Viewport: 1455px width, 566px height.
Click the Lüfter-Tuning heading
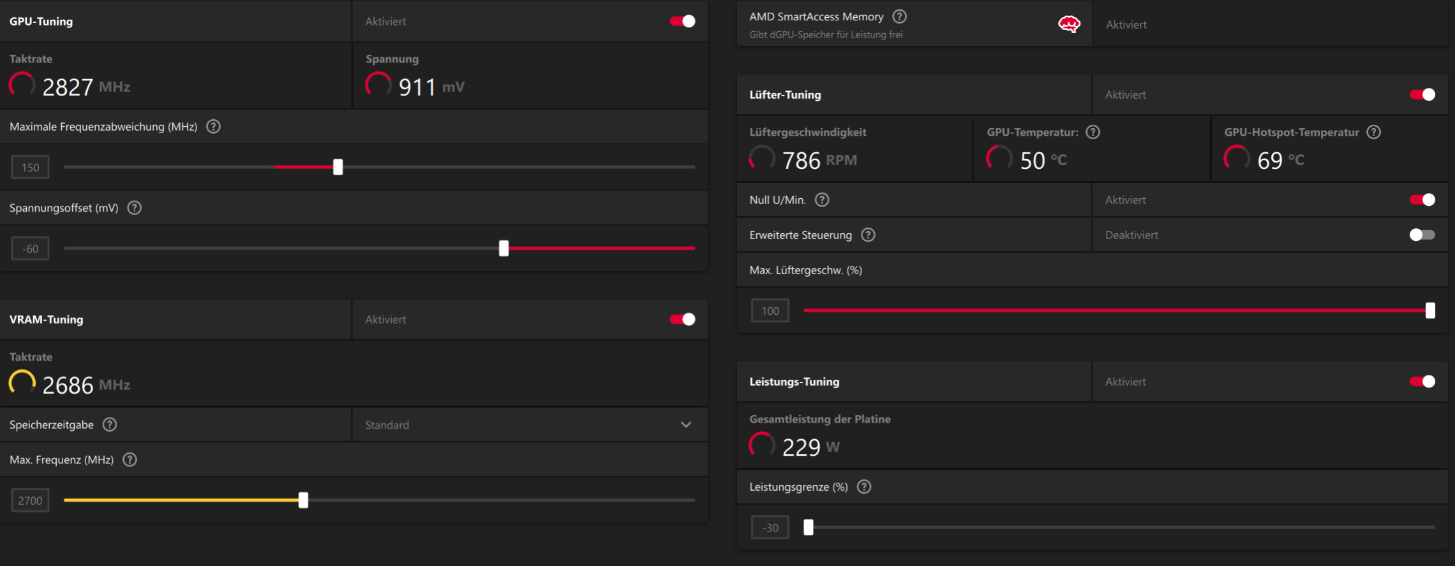click(x=785, y=94)
